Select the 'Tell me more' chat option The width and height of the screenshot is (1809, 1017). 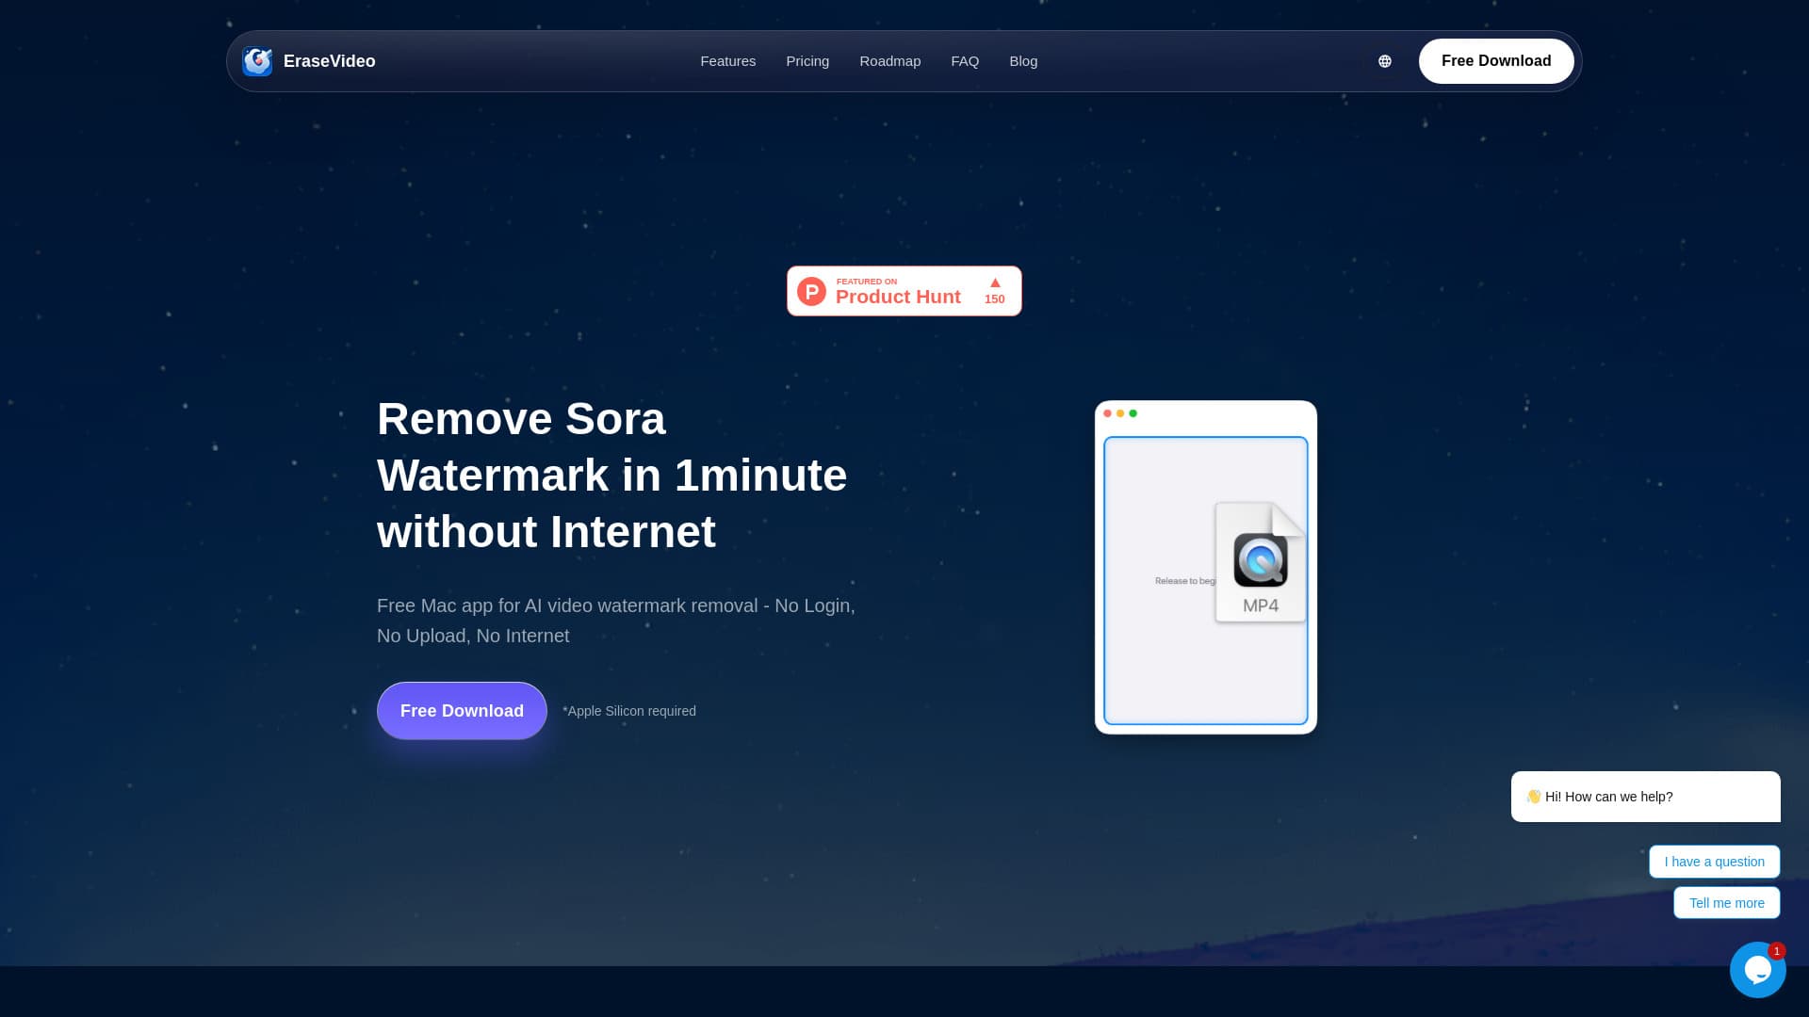[x=1727, y=902]
